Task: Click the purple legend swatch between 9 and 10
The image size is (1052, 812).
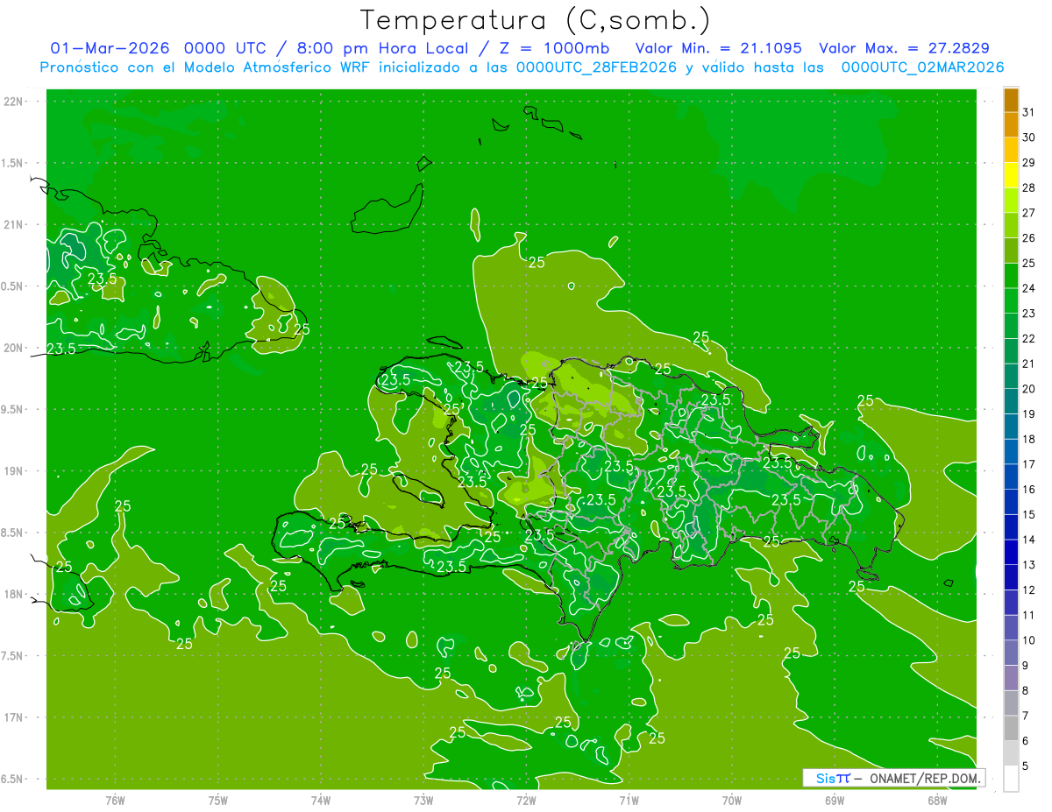Action: [x=1011, y=653]
